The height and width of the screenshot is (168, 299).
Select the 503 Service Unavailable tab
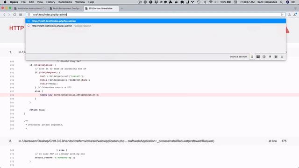tap(101, 8)
